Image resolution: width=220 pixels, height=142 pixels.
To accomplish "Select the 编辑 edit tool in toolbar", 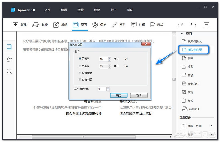I will coord(60,25).
